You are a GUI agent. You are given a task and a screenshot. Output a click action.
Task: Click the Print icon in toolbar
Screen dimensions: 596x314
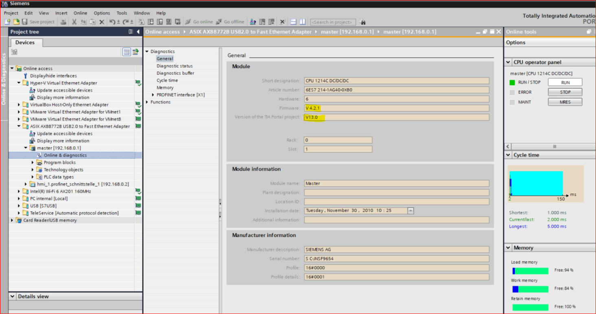(x=63, y=22)
